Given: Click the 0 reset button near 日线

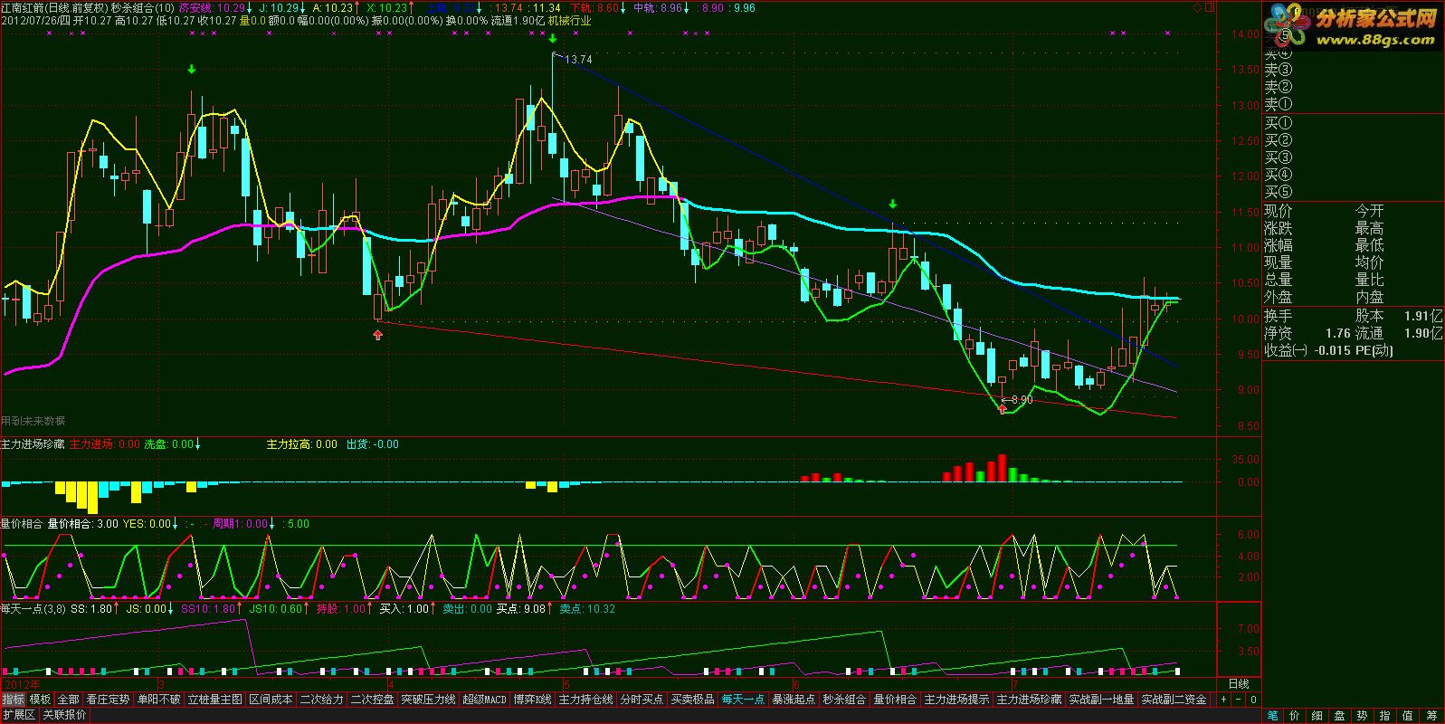Looking at the screenshot, I should coord(1253,700).
